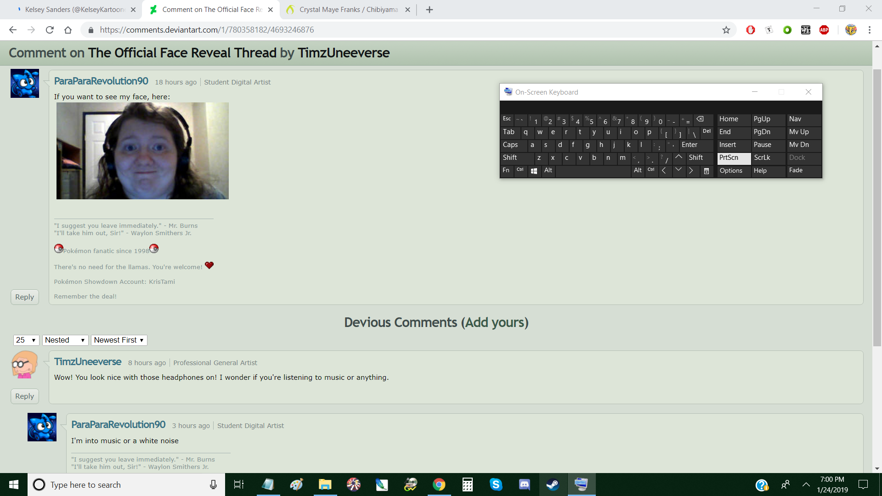The image size is (882, 496).
Task: Open Skype from taskbar
Action: 496,485
